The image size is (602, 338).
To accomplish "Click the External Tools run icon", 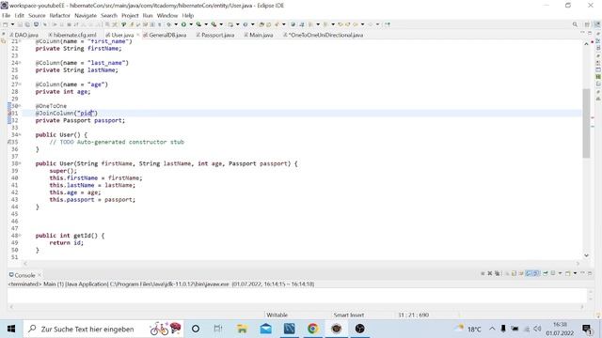I will tap(214, 24).
